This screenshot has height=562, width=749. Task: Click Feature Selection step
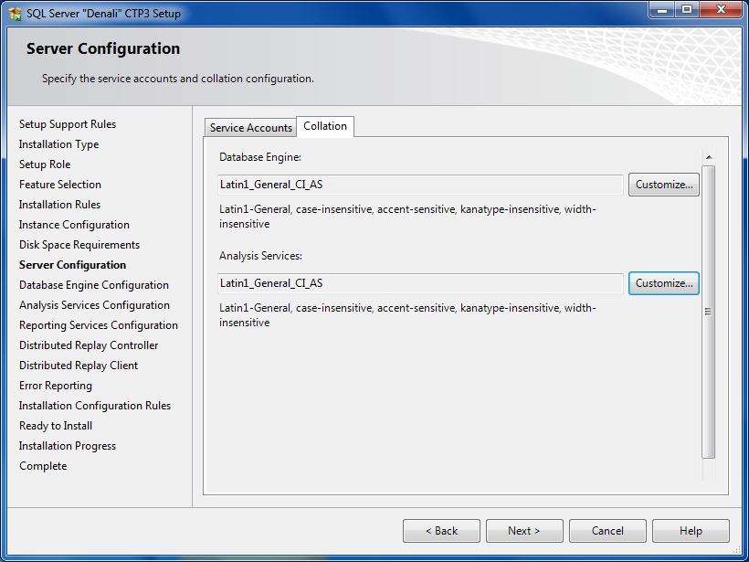[x=60, y=185]
